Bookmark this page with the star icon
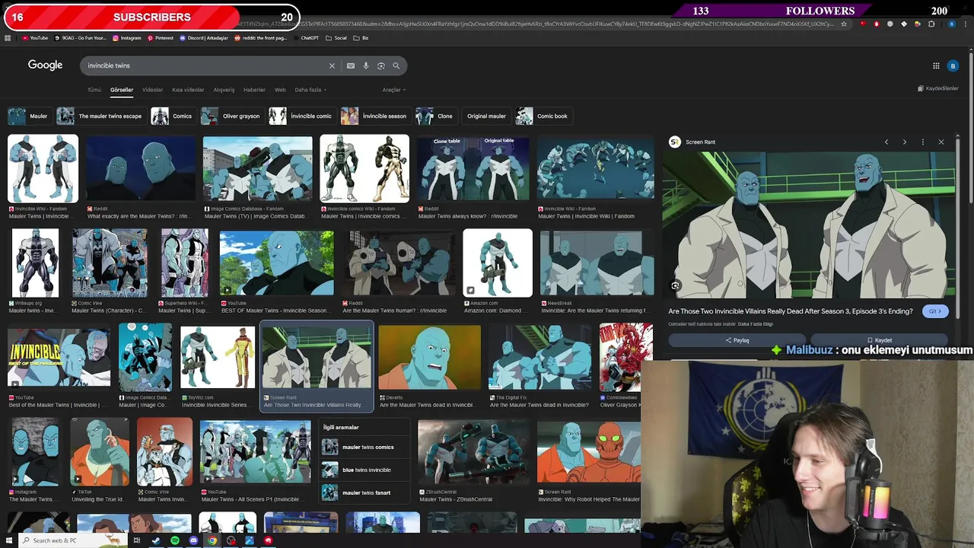Image resolution: width=974 pixels, height=548 pixels. (843, 24)
